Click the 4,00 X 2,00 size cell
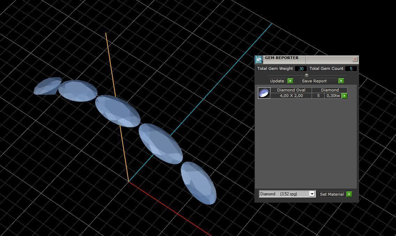This screenshot has width=396, height=236. click(291, 96)
